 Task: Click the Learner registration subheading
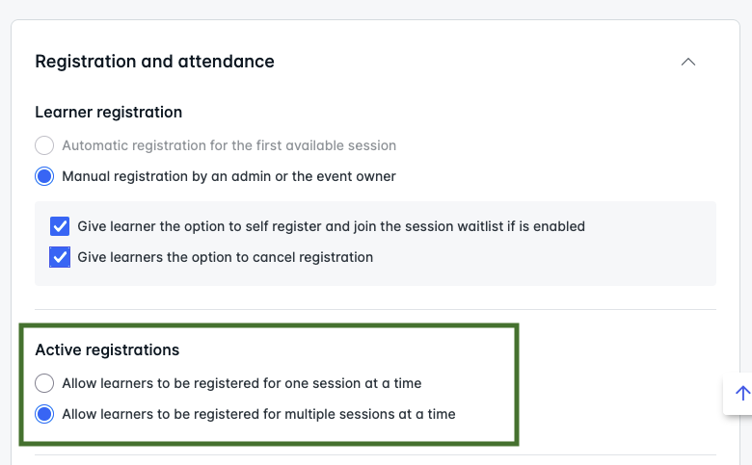108,113
